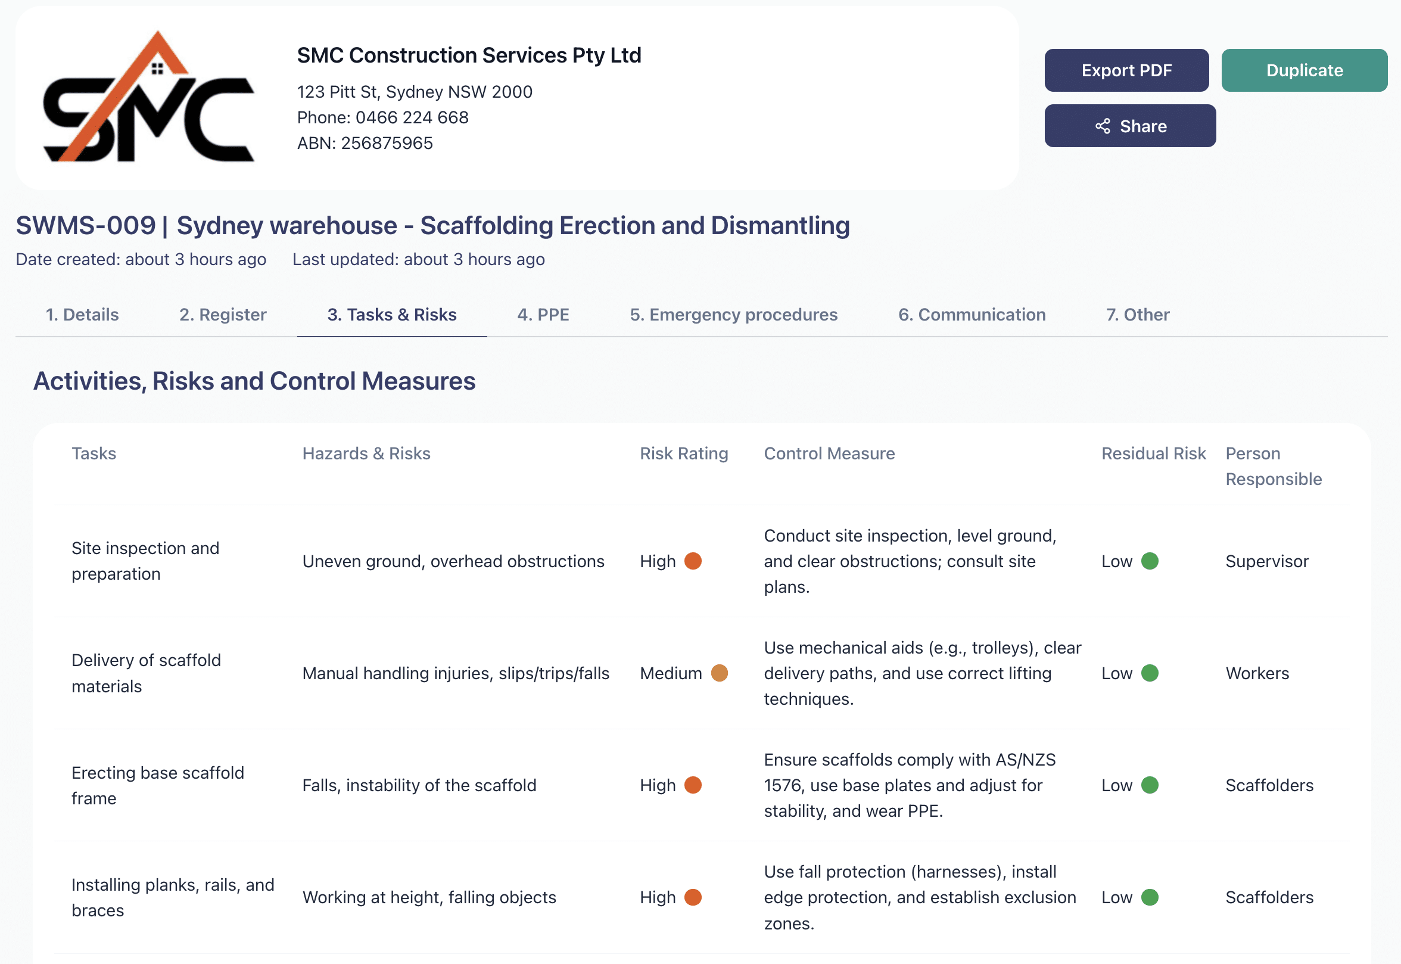
Task: Open the 6. Communication tab
Action: (x=972, y=315)
